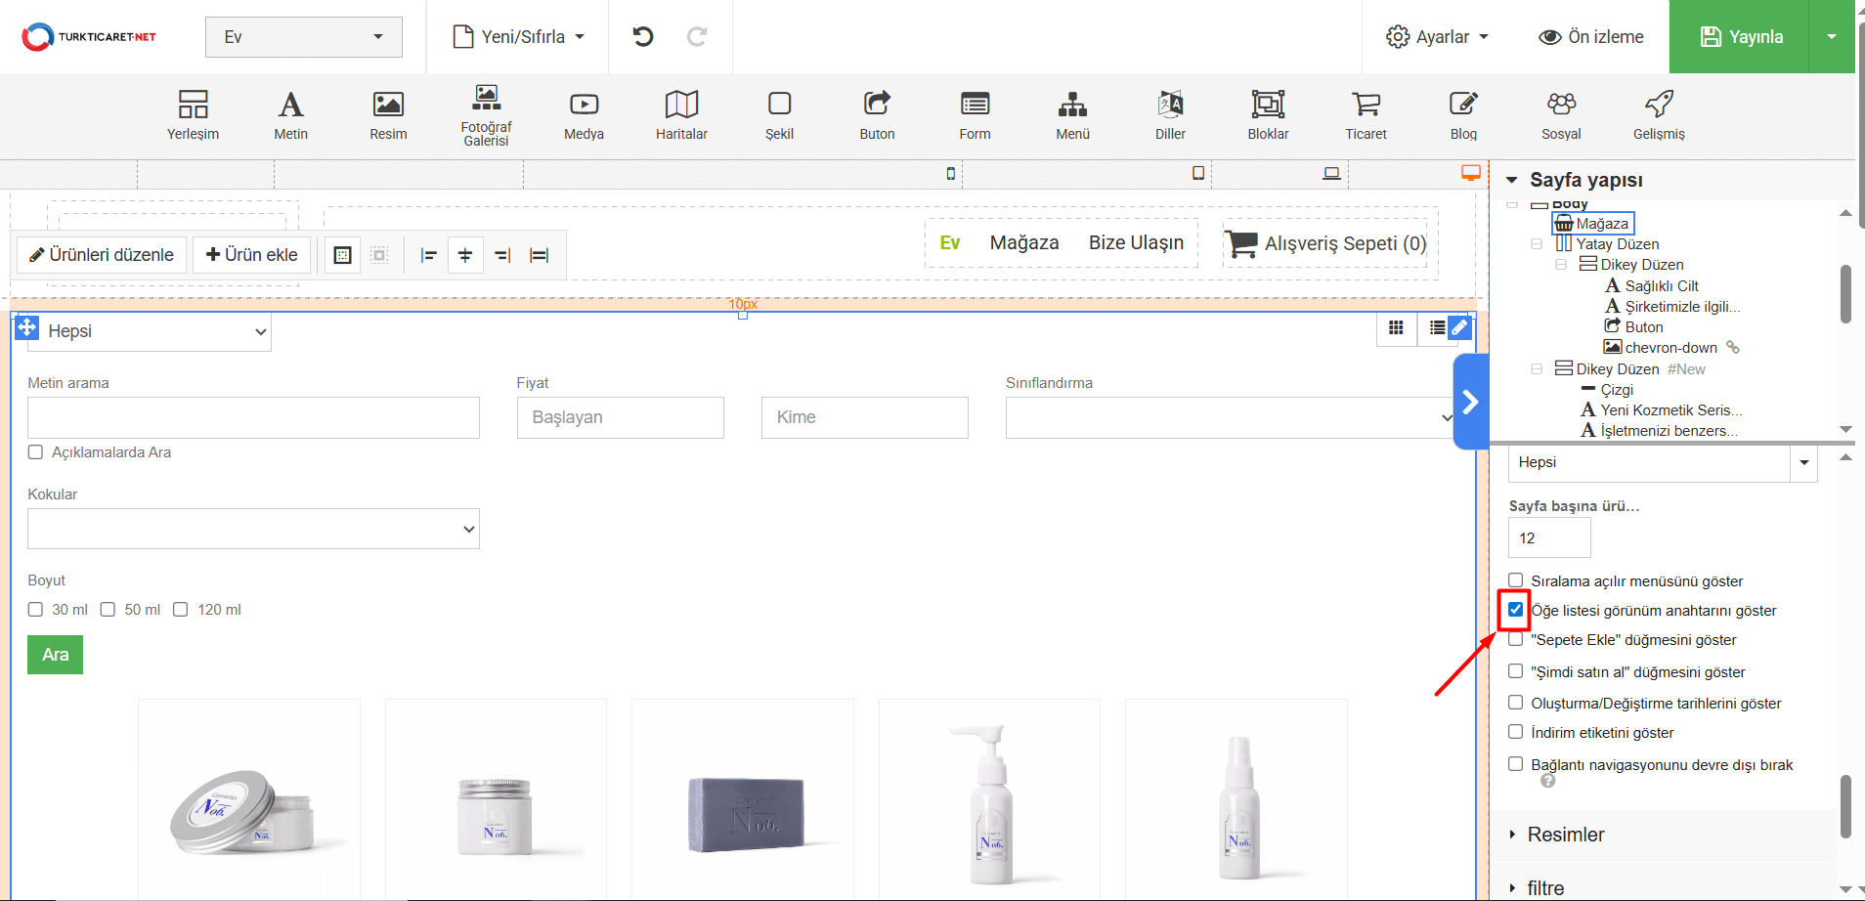Click the green Ara search button

pos(55,655)
